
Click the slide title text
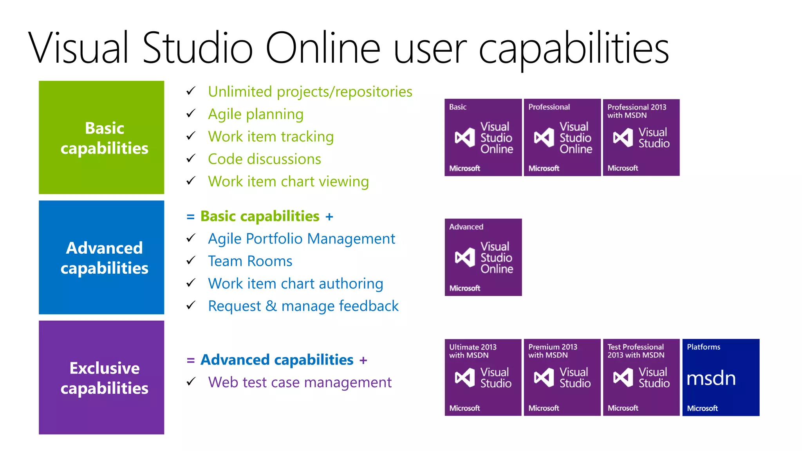pos(349,48)
